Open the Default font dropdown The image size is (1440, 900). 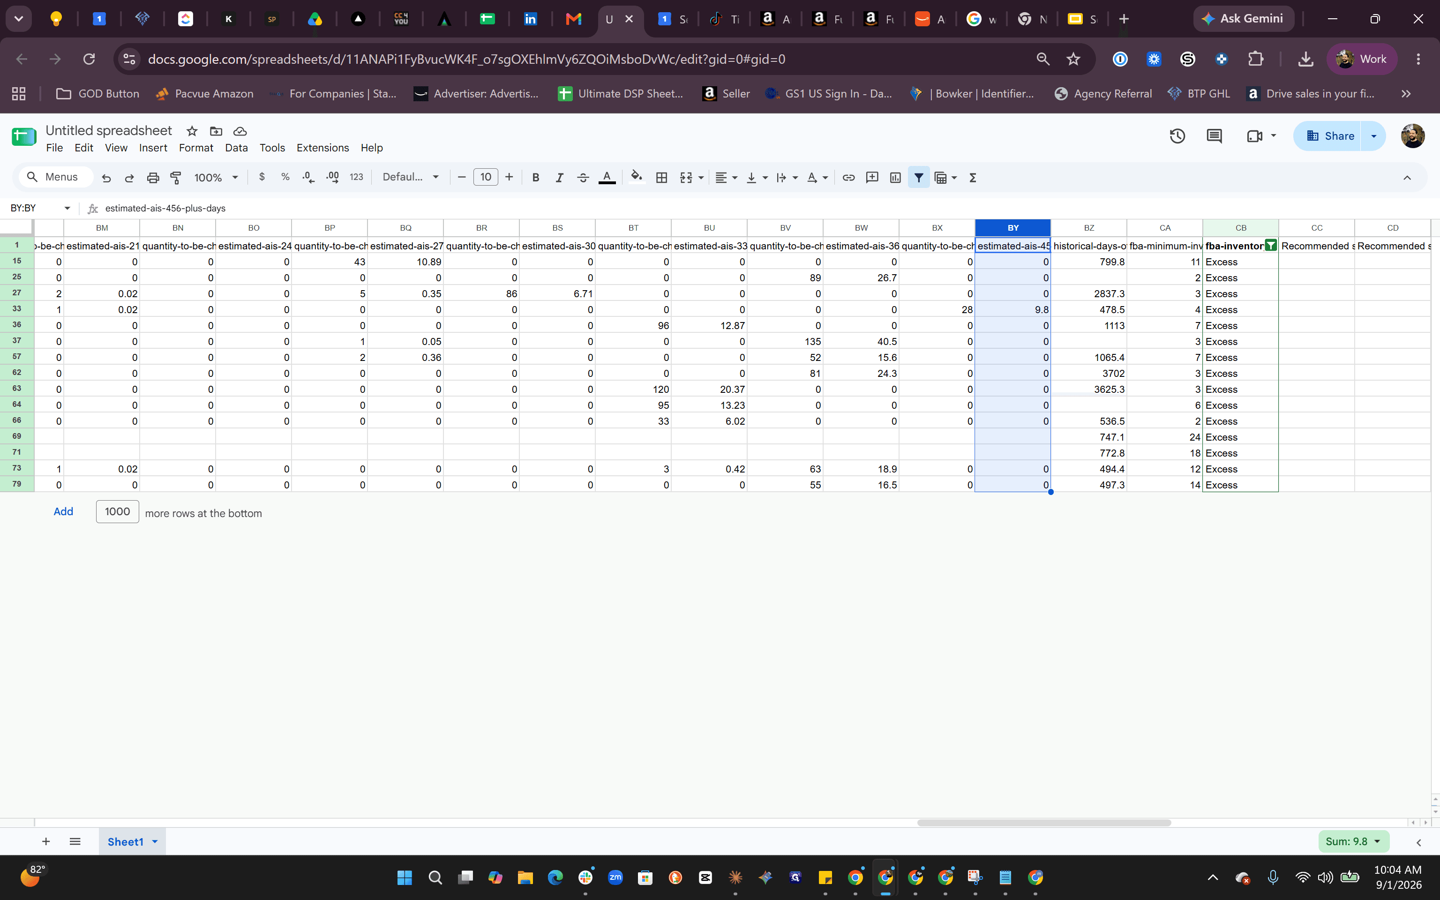pos(411,177)
